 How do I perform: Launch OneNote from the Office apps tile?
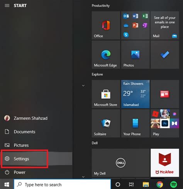tap(145, 25)
